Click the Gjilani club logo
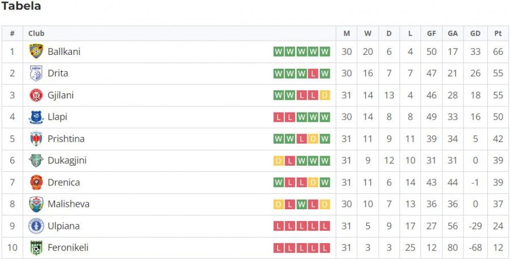 pos(36,95)
